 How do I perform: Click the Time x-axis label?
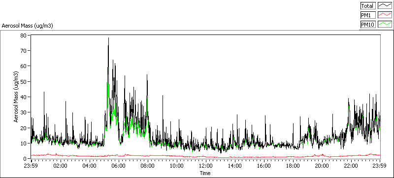[x=205, y=173]
